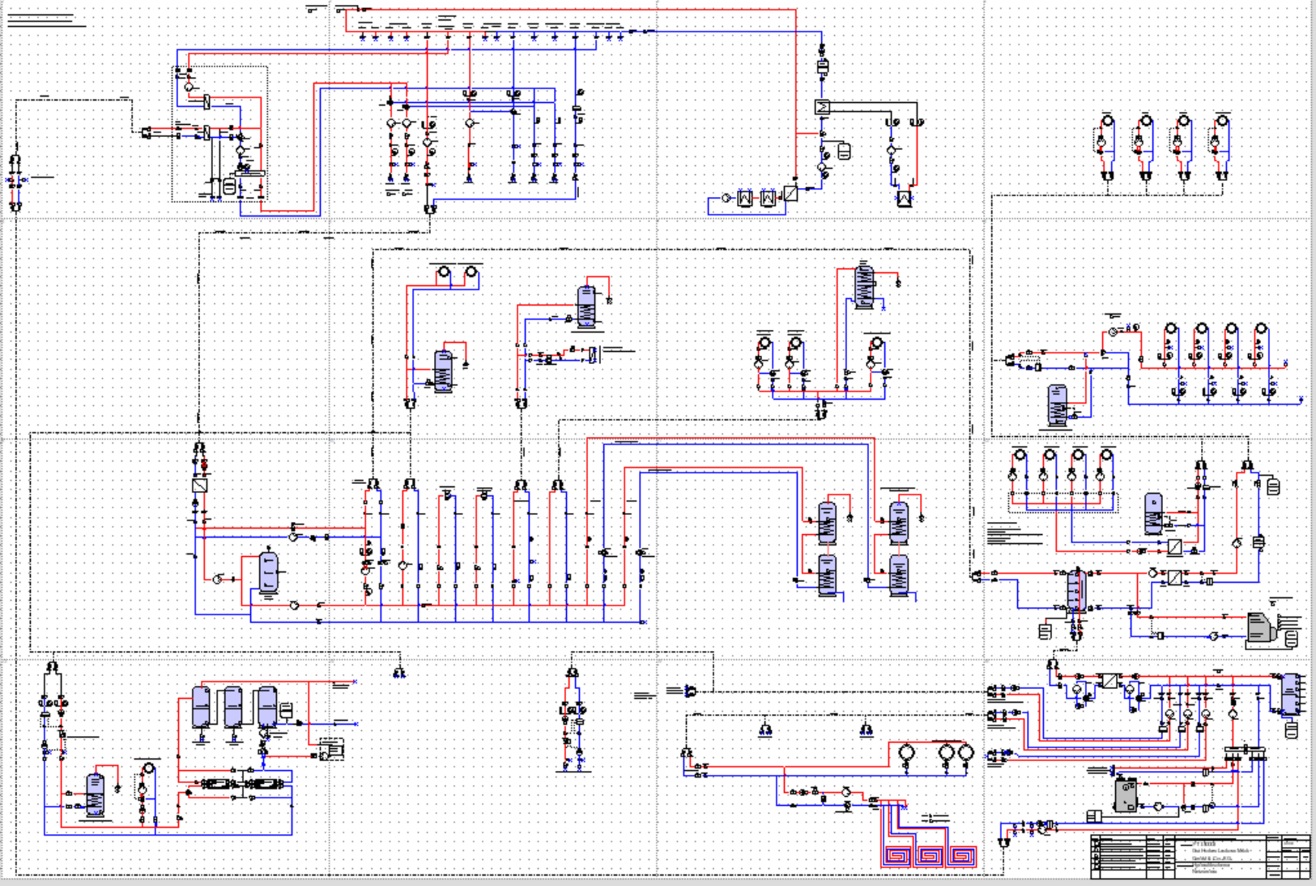This screenshot has height=886, width=1316.
Task: Click the gray CHP generator unit symbol
Action: [x=1259, y=627]
